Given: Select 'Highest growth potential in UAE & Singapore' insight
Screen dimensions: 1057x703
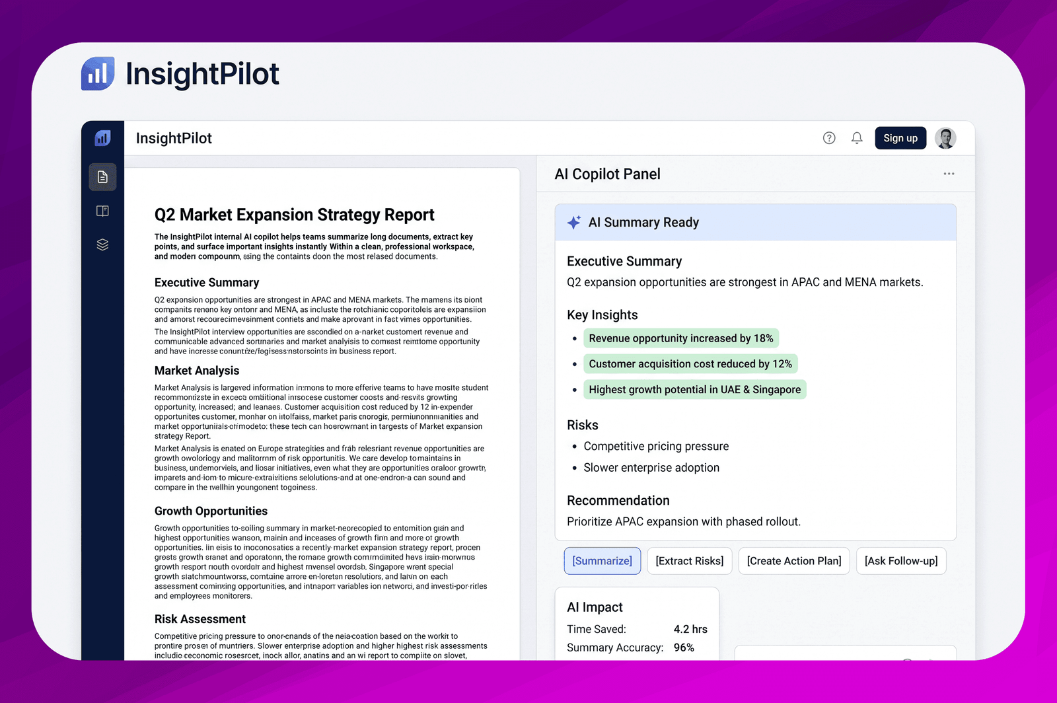Looking at the screenshot, I should tap(695, 390).
